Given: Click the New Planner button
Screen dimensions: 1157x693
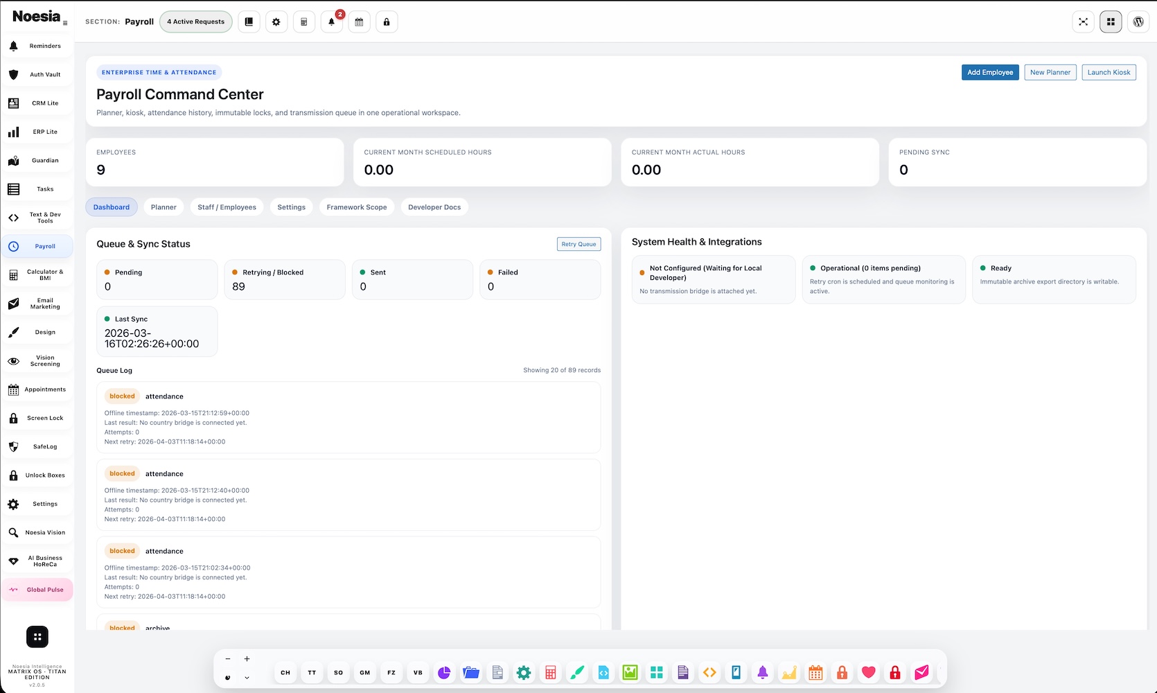Looking at the screenshot, I should (x=1050, y=72).
